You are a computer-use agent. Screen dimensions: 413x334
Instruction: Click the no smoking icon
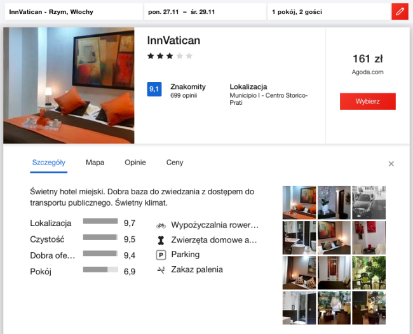[161, 270]
